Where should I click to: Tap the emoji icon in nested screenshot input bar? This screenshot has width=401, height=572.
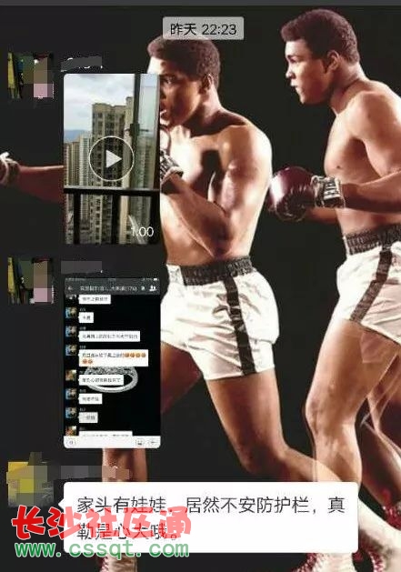click(140, 442)
